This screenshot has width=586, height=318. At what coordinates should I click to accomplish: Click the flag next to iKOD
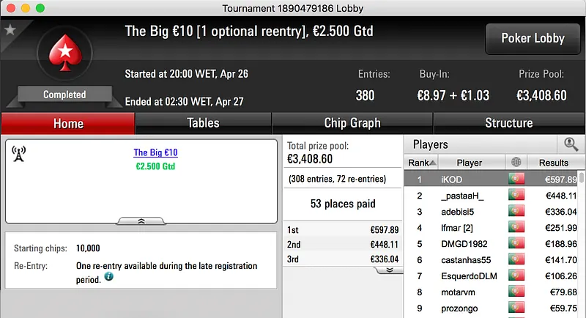point(516,180)
